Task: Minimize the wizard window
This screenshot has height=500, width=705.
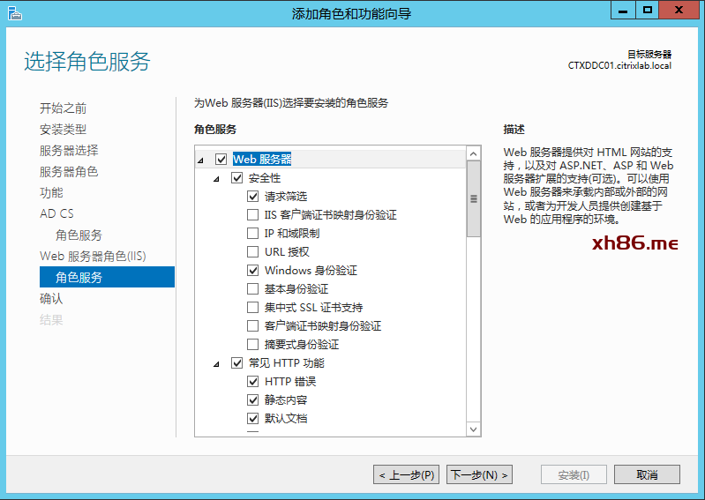Action: [622, 10]
